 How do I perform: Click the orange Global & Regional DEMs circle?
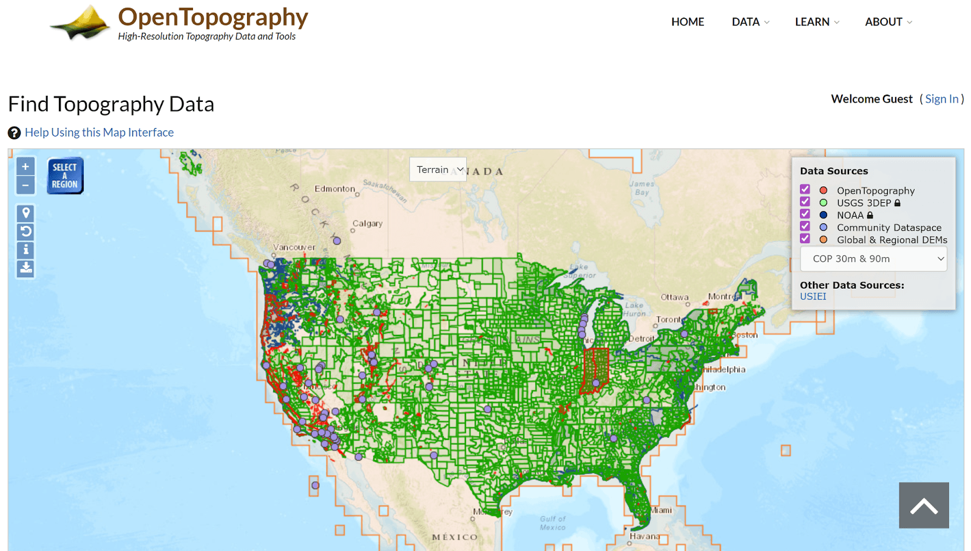pos(824,240)
